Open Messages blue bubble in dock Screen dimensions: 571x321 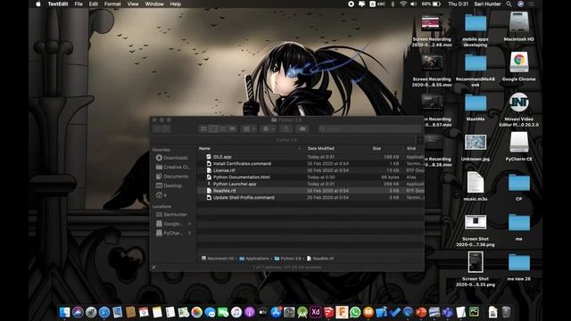[210, 312]
